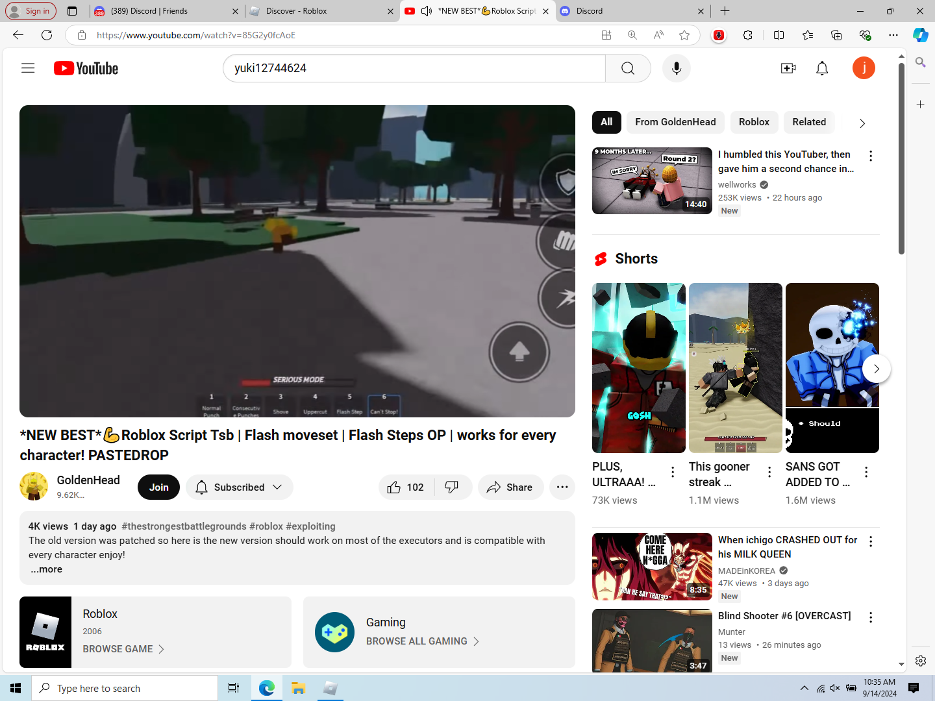Click BROWSE ALL GAMING link

click(422, 641)
